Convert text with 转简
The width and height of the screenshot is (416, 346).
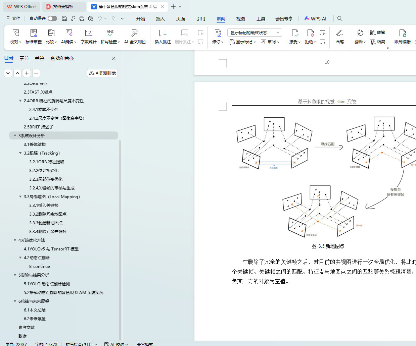(378, 42)
